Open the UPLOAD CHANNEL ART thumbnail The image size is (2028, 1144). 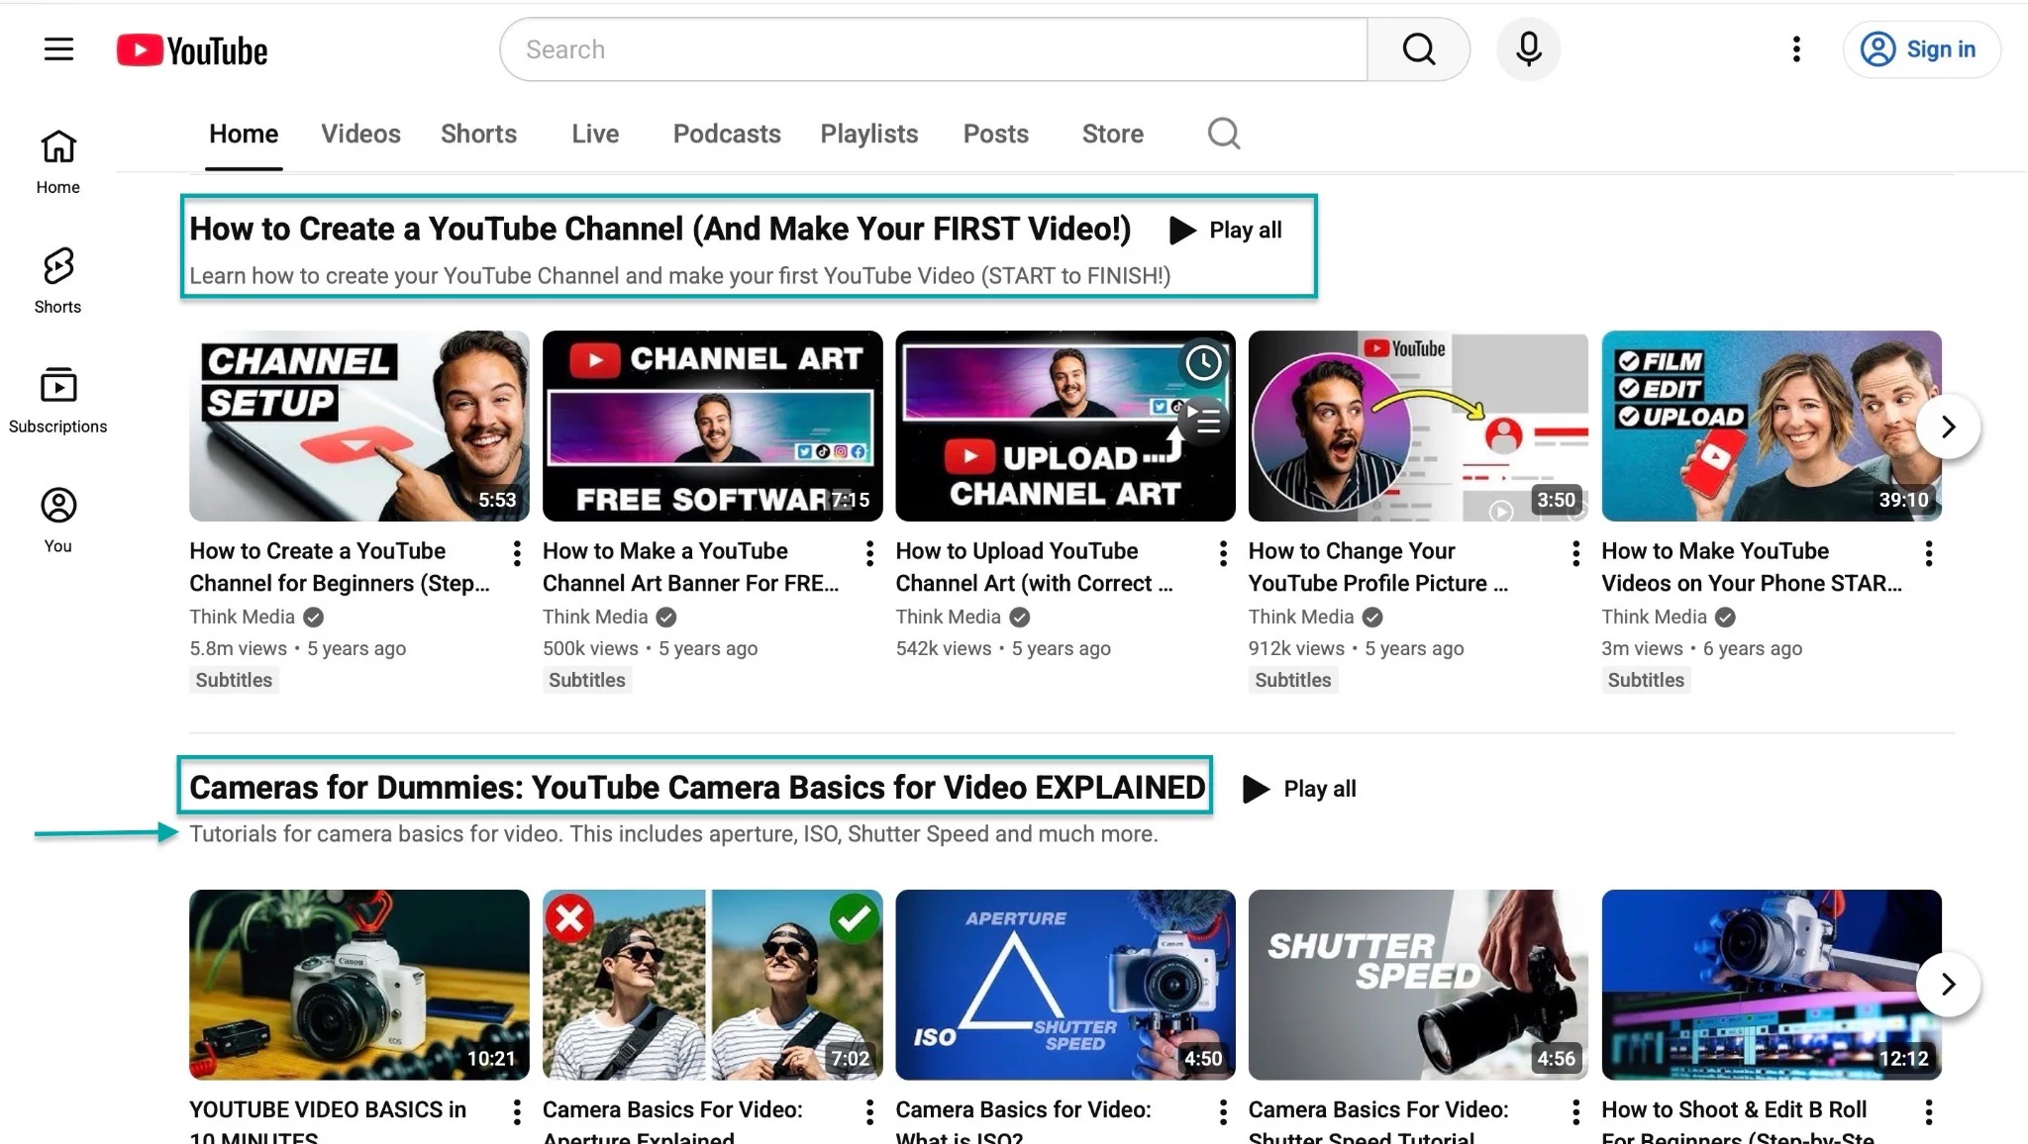click(x=1065, y=426)
